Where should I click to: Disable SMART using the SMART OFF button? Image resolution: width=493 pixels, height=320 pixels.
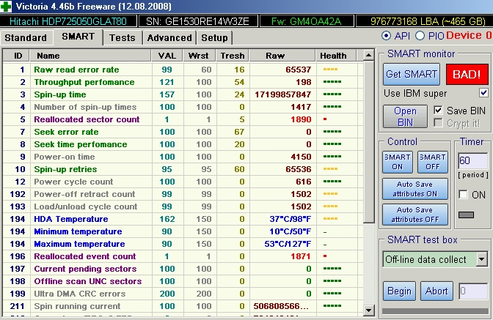click(432, 162)
